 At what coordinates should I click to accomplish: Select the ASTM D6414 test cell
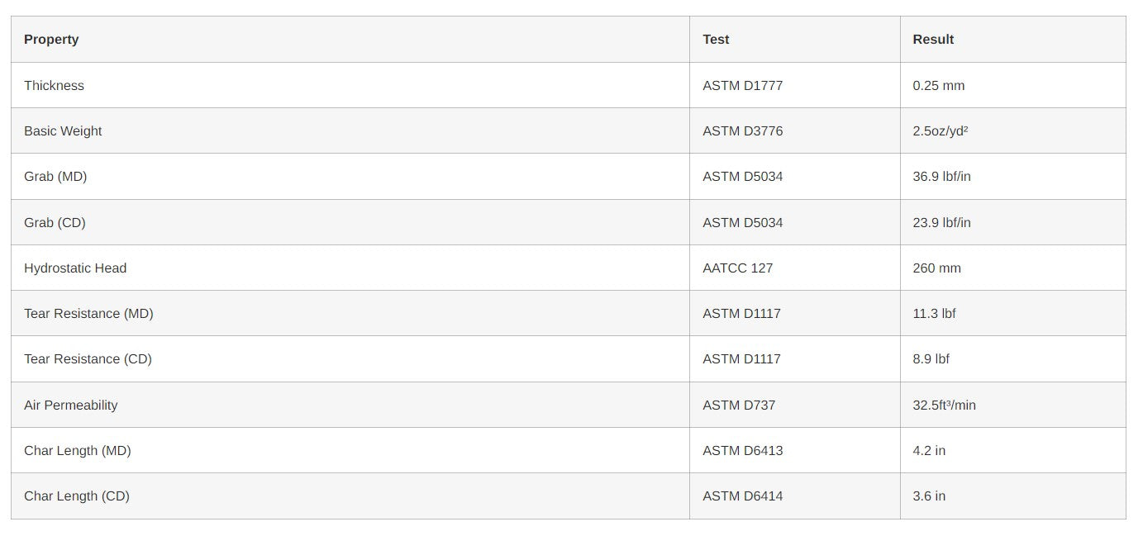pos(742,496)
